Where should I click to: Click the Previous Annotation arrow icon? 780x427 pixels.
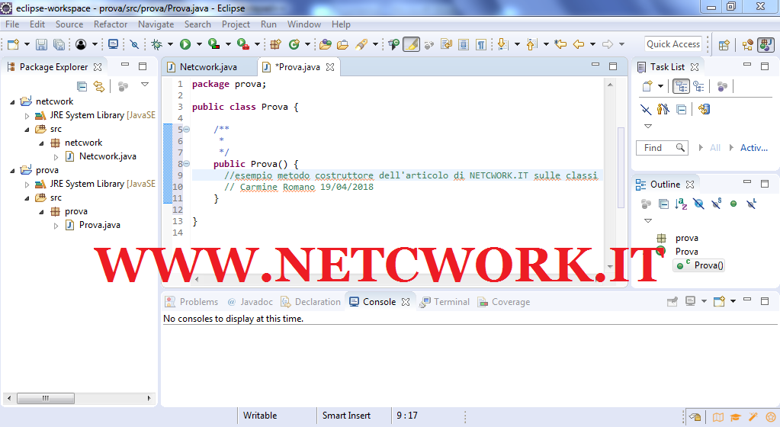[x=531, y=44]
